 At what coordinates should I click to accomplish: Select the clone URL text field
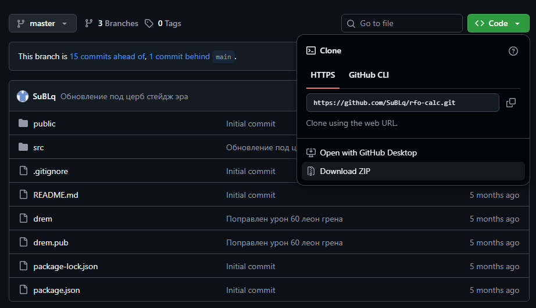point(402,103)
